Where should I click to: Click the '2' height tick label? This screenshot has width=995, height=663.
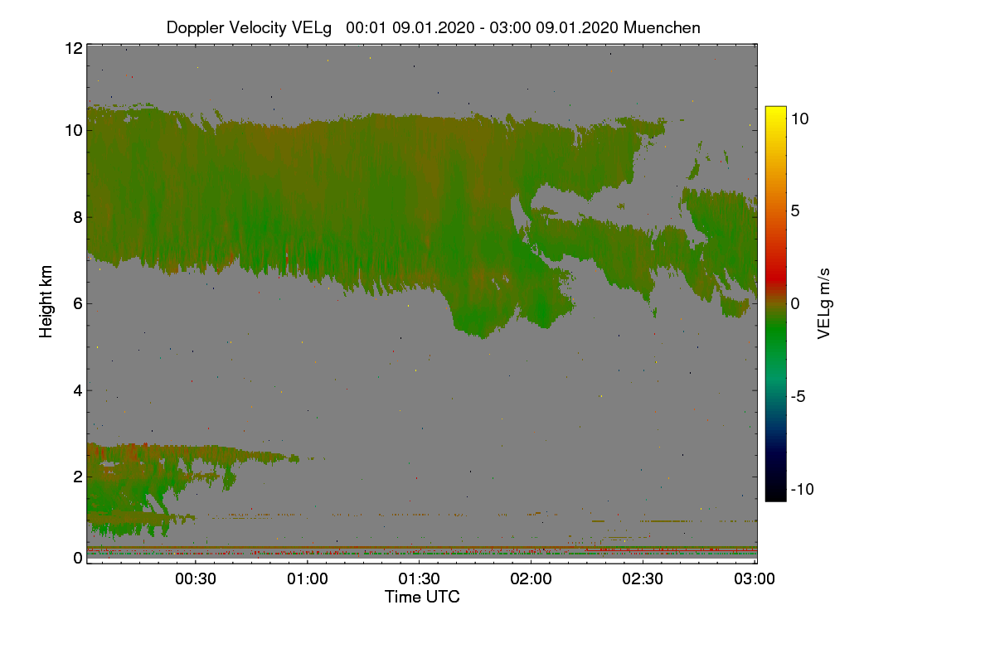pyautogui.click(x=77, y=476)
